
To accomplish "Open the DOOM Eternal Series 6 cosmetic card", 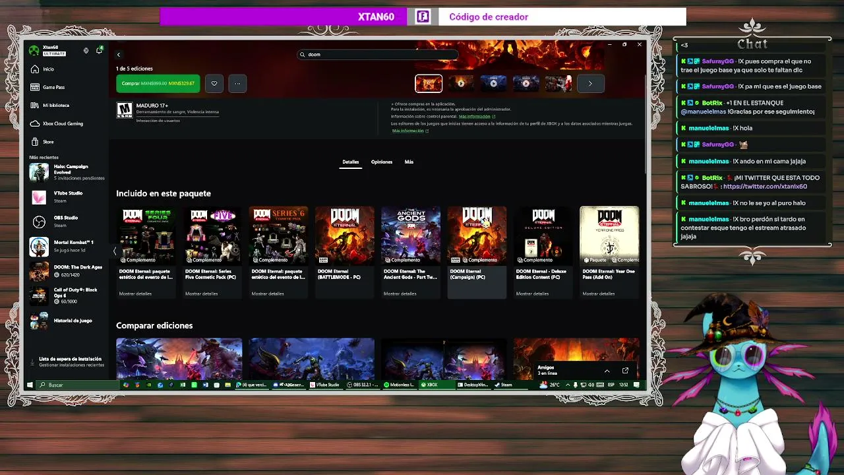I will (278, 253).
